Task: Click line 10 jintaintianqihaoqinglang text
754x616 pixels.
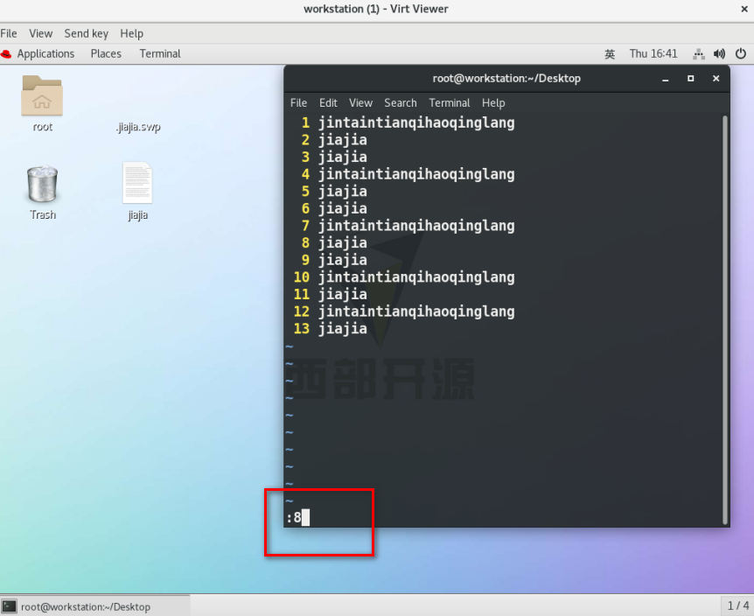Action: 416,277
